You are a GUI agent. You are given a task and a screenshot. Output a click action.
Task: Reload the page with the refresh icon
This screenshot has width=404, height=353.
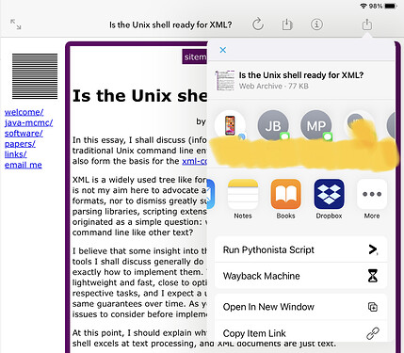258,24
